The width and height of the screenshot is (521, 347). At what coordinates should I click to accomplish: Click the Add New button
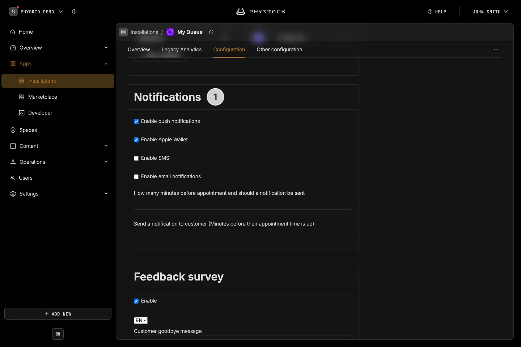(58, 314)
